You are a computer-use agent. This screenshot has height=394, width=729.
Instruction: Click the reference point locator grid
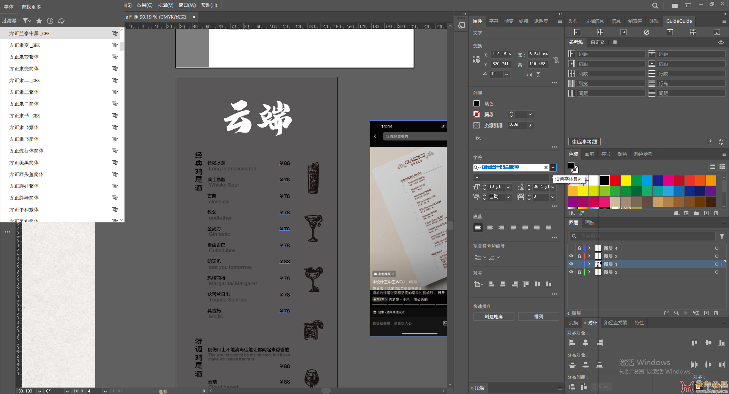click(x=477, y=59)
